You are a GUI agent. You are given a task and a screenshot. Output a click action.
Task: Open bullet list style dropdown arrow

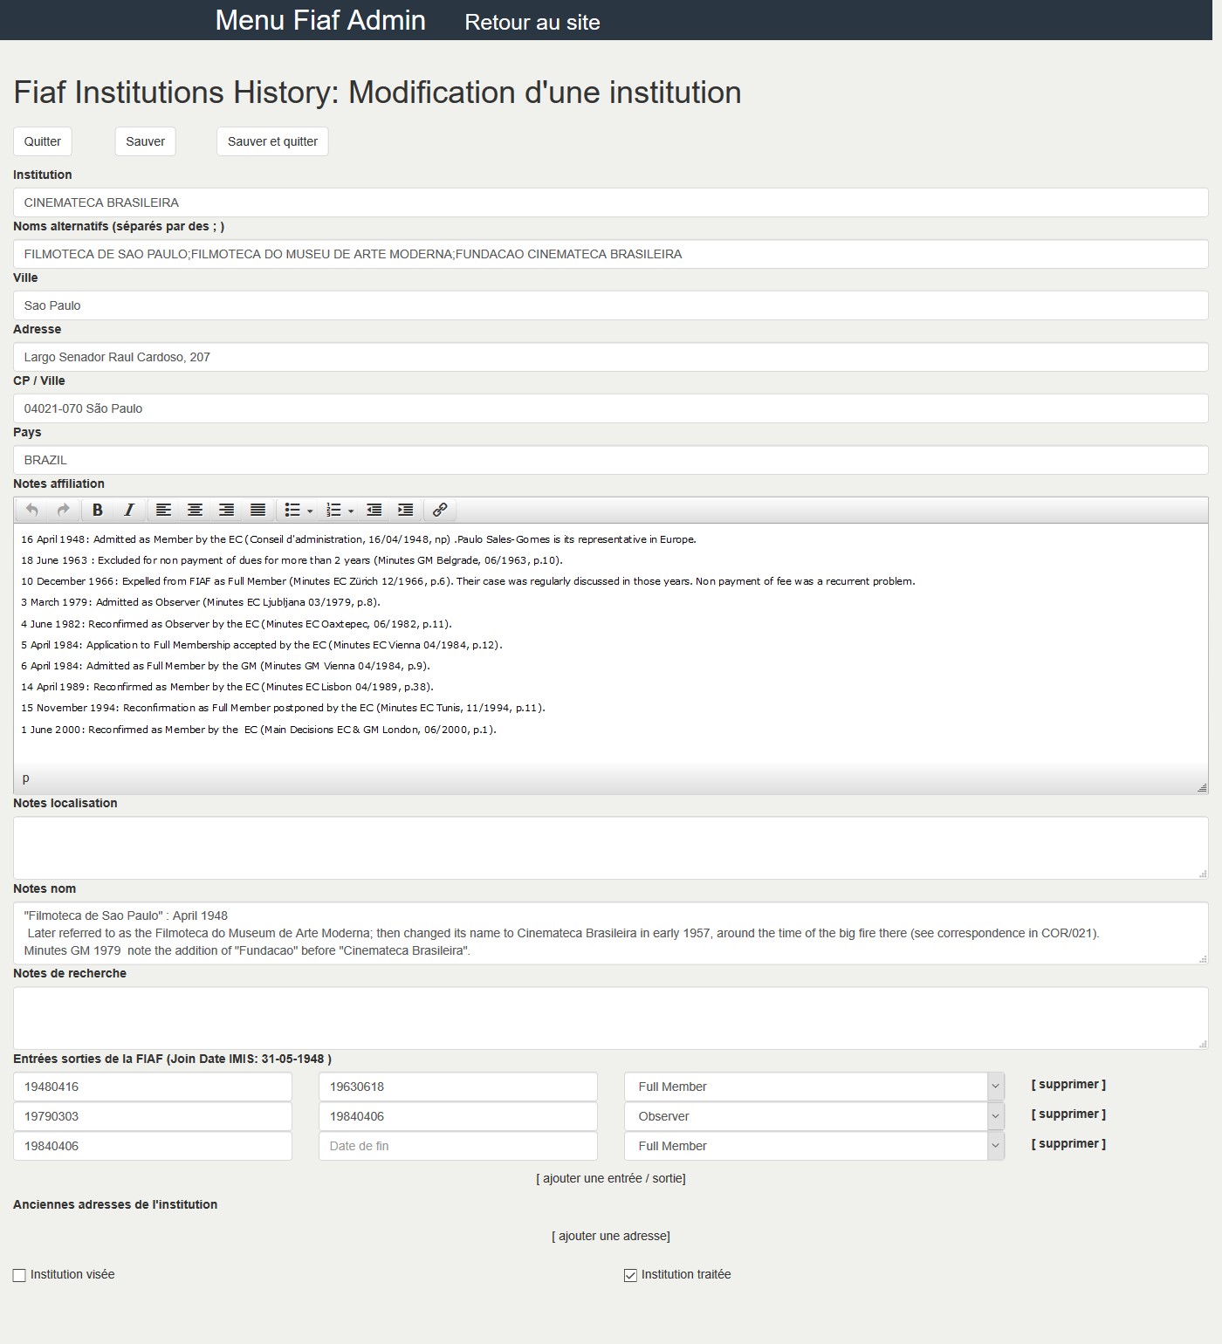tap(310, 511)
